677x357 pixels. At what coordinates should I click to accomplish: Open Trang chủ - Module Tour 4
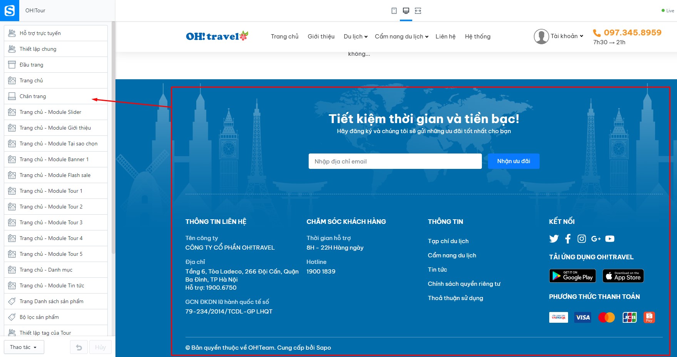tap(56, 238)
